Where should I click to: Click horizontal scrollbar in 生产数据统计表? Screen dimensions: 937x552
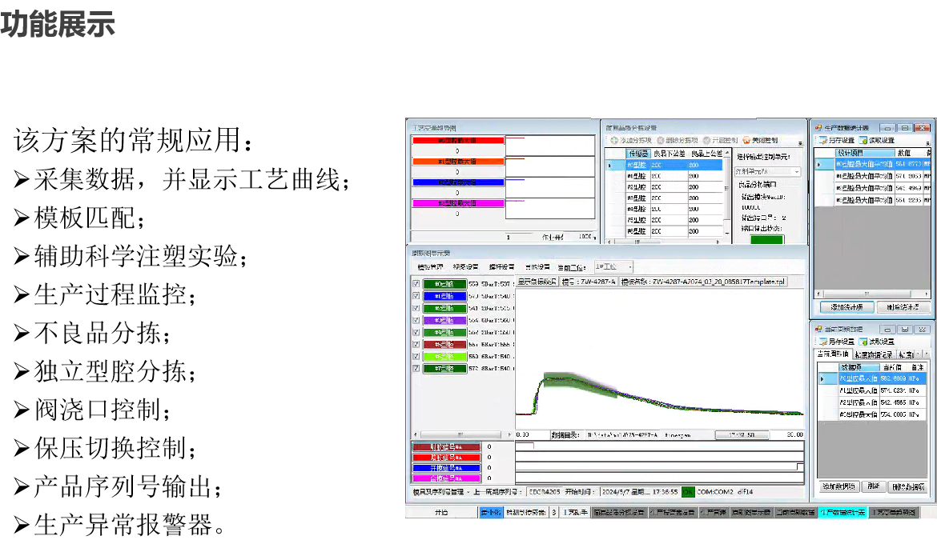873,294
